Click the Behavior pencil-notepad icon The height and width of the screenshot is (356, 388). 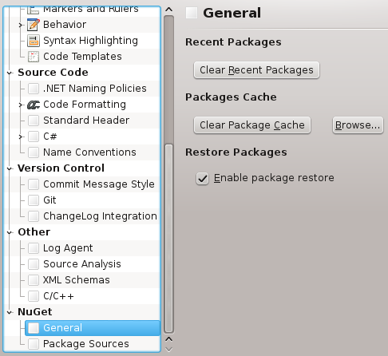point(34,25)
